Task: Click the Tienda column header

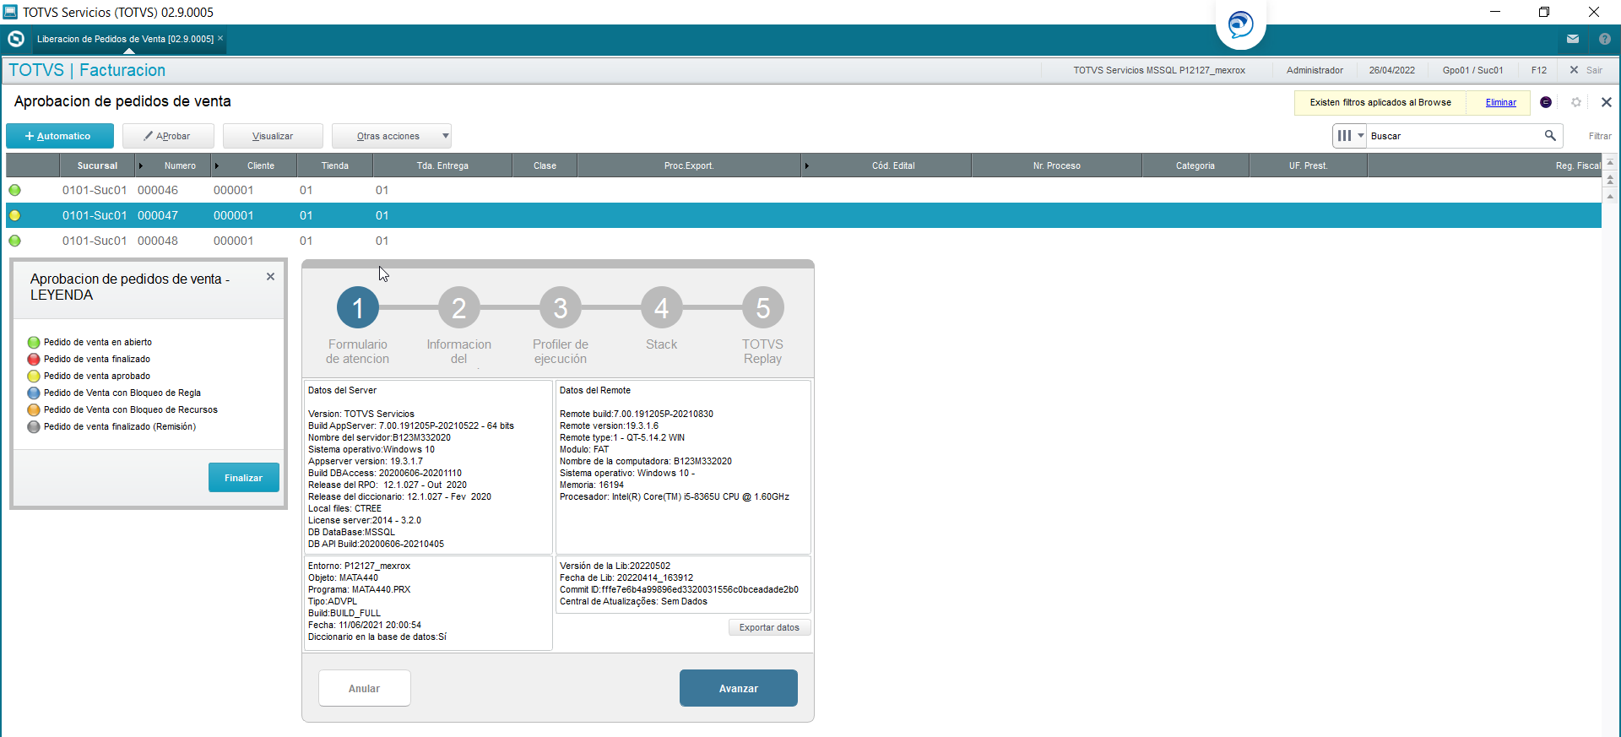Action: [335, 165]
